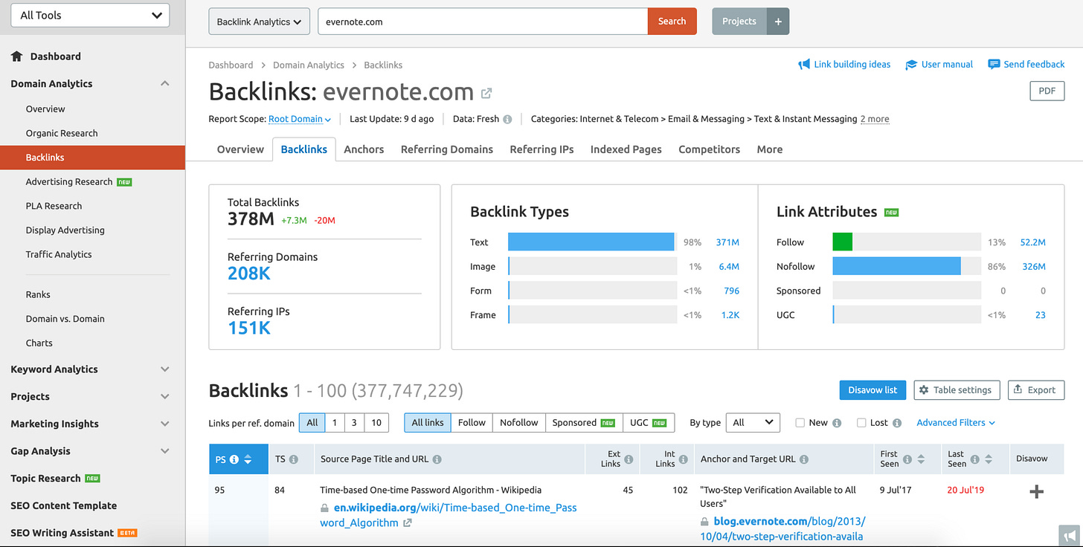Open Organic Research in sidebar
Image resolution: width=1083 pixels, height=547 pixels.
(62, 134)
